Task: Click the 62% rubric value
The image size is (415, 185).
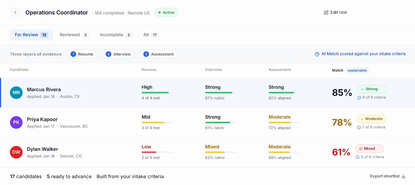Action: [x=215, y=158]
